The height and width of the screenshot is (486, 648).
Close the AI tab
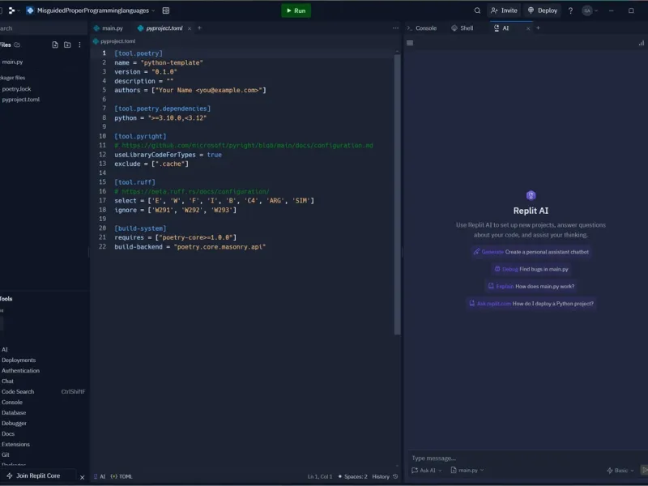(528, 28)
